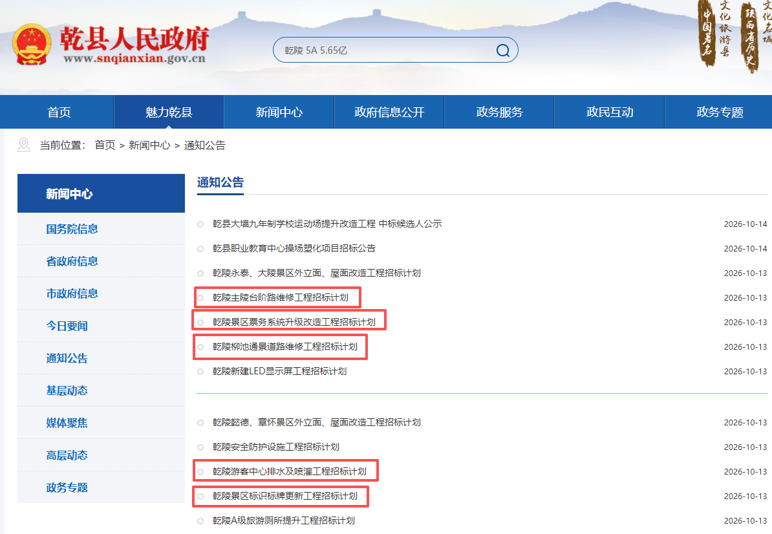This screenshot has width=772, height=534.
Task: Open 乾县大墙九年制学校运动场 中标候选人公示 notice
Action: click(327, 224)
